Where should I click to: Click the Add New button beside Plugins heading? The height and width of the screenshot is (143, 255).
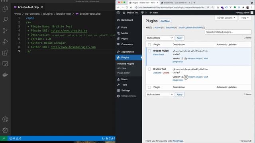tap(165, 21)
